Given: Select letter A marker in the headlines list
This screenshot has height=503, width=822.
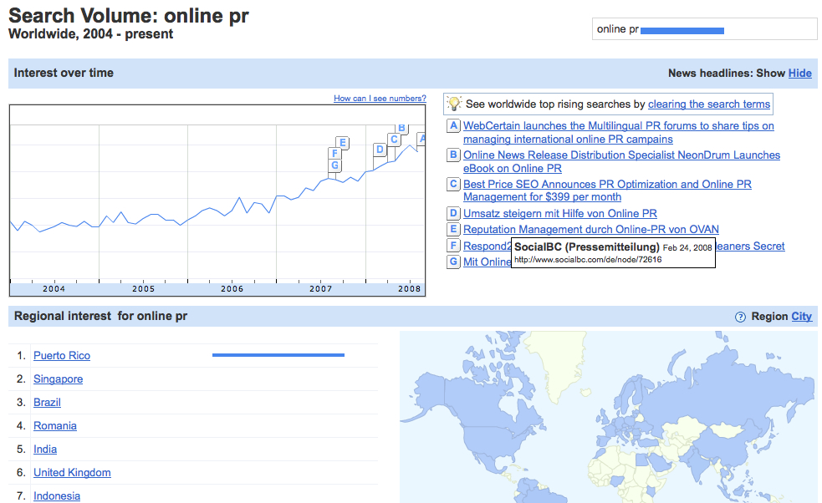Looking at the screenshot, I should 453,126.
